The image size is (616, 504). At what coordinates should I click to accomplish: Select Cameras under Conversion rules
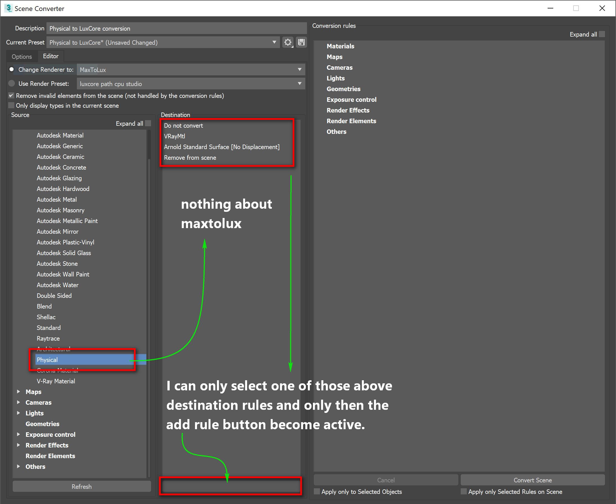coord(339,68)
